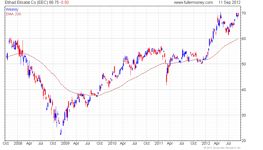Click the '2008' year label on time axis

click(18, 144)
